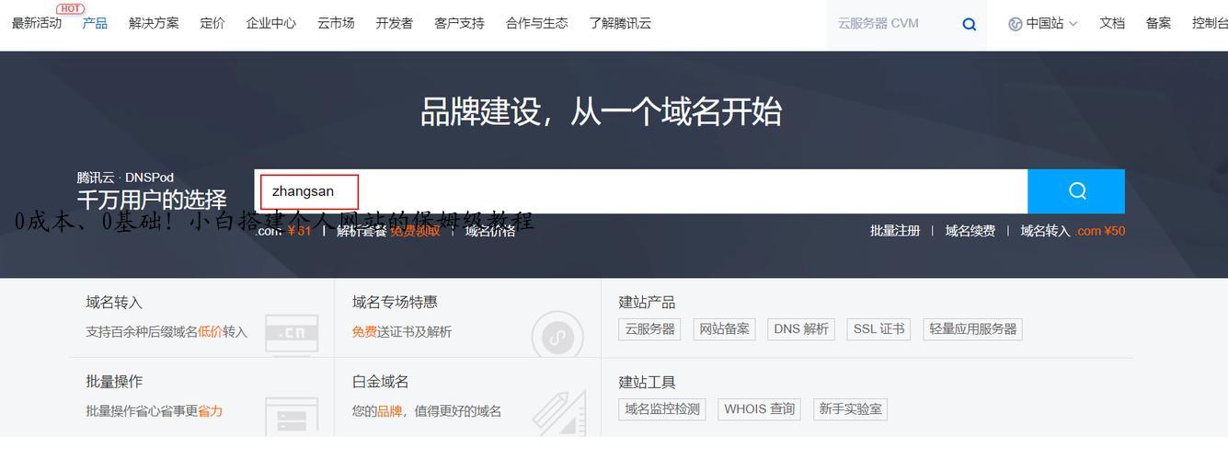Click the .cn icon in 域名转入 card
The image size is (1228, 460).
[x=292, y=334]
